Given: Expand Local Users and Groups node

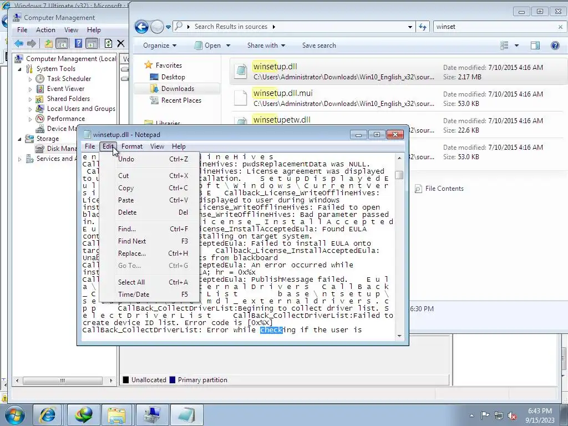Looking at the screenshot, I should tap(30, 109).
